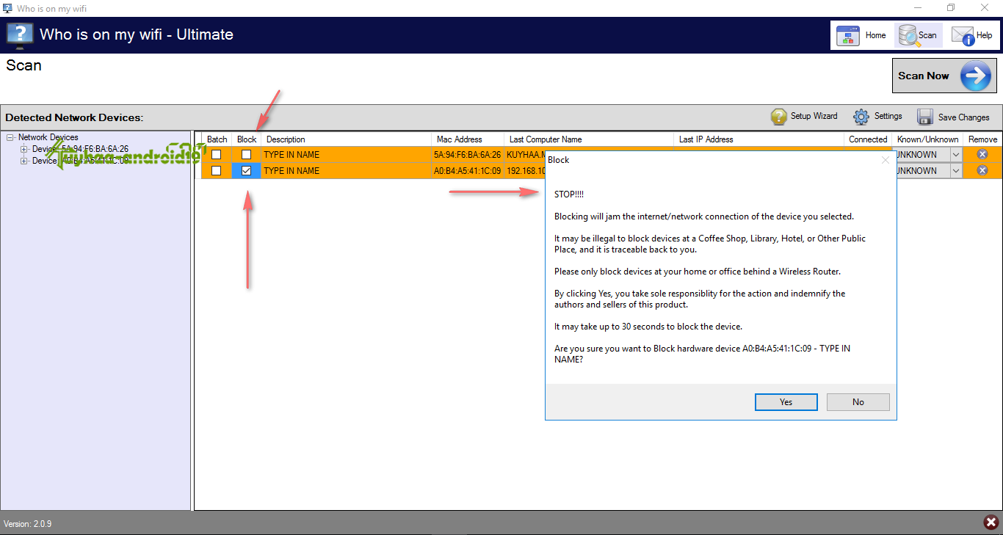Uncheck Block box for A0:B4:A5:41:1C:09 row

pos(246,170)
